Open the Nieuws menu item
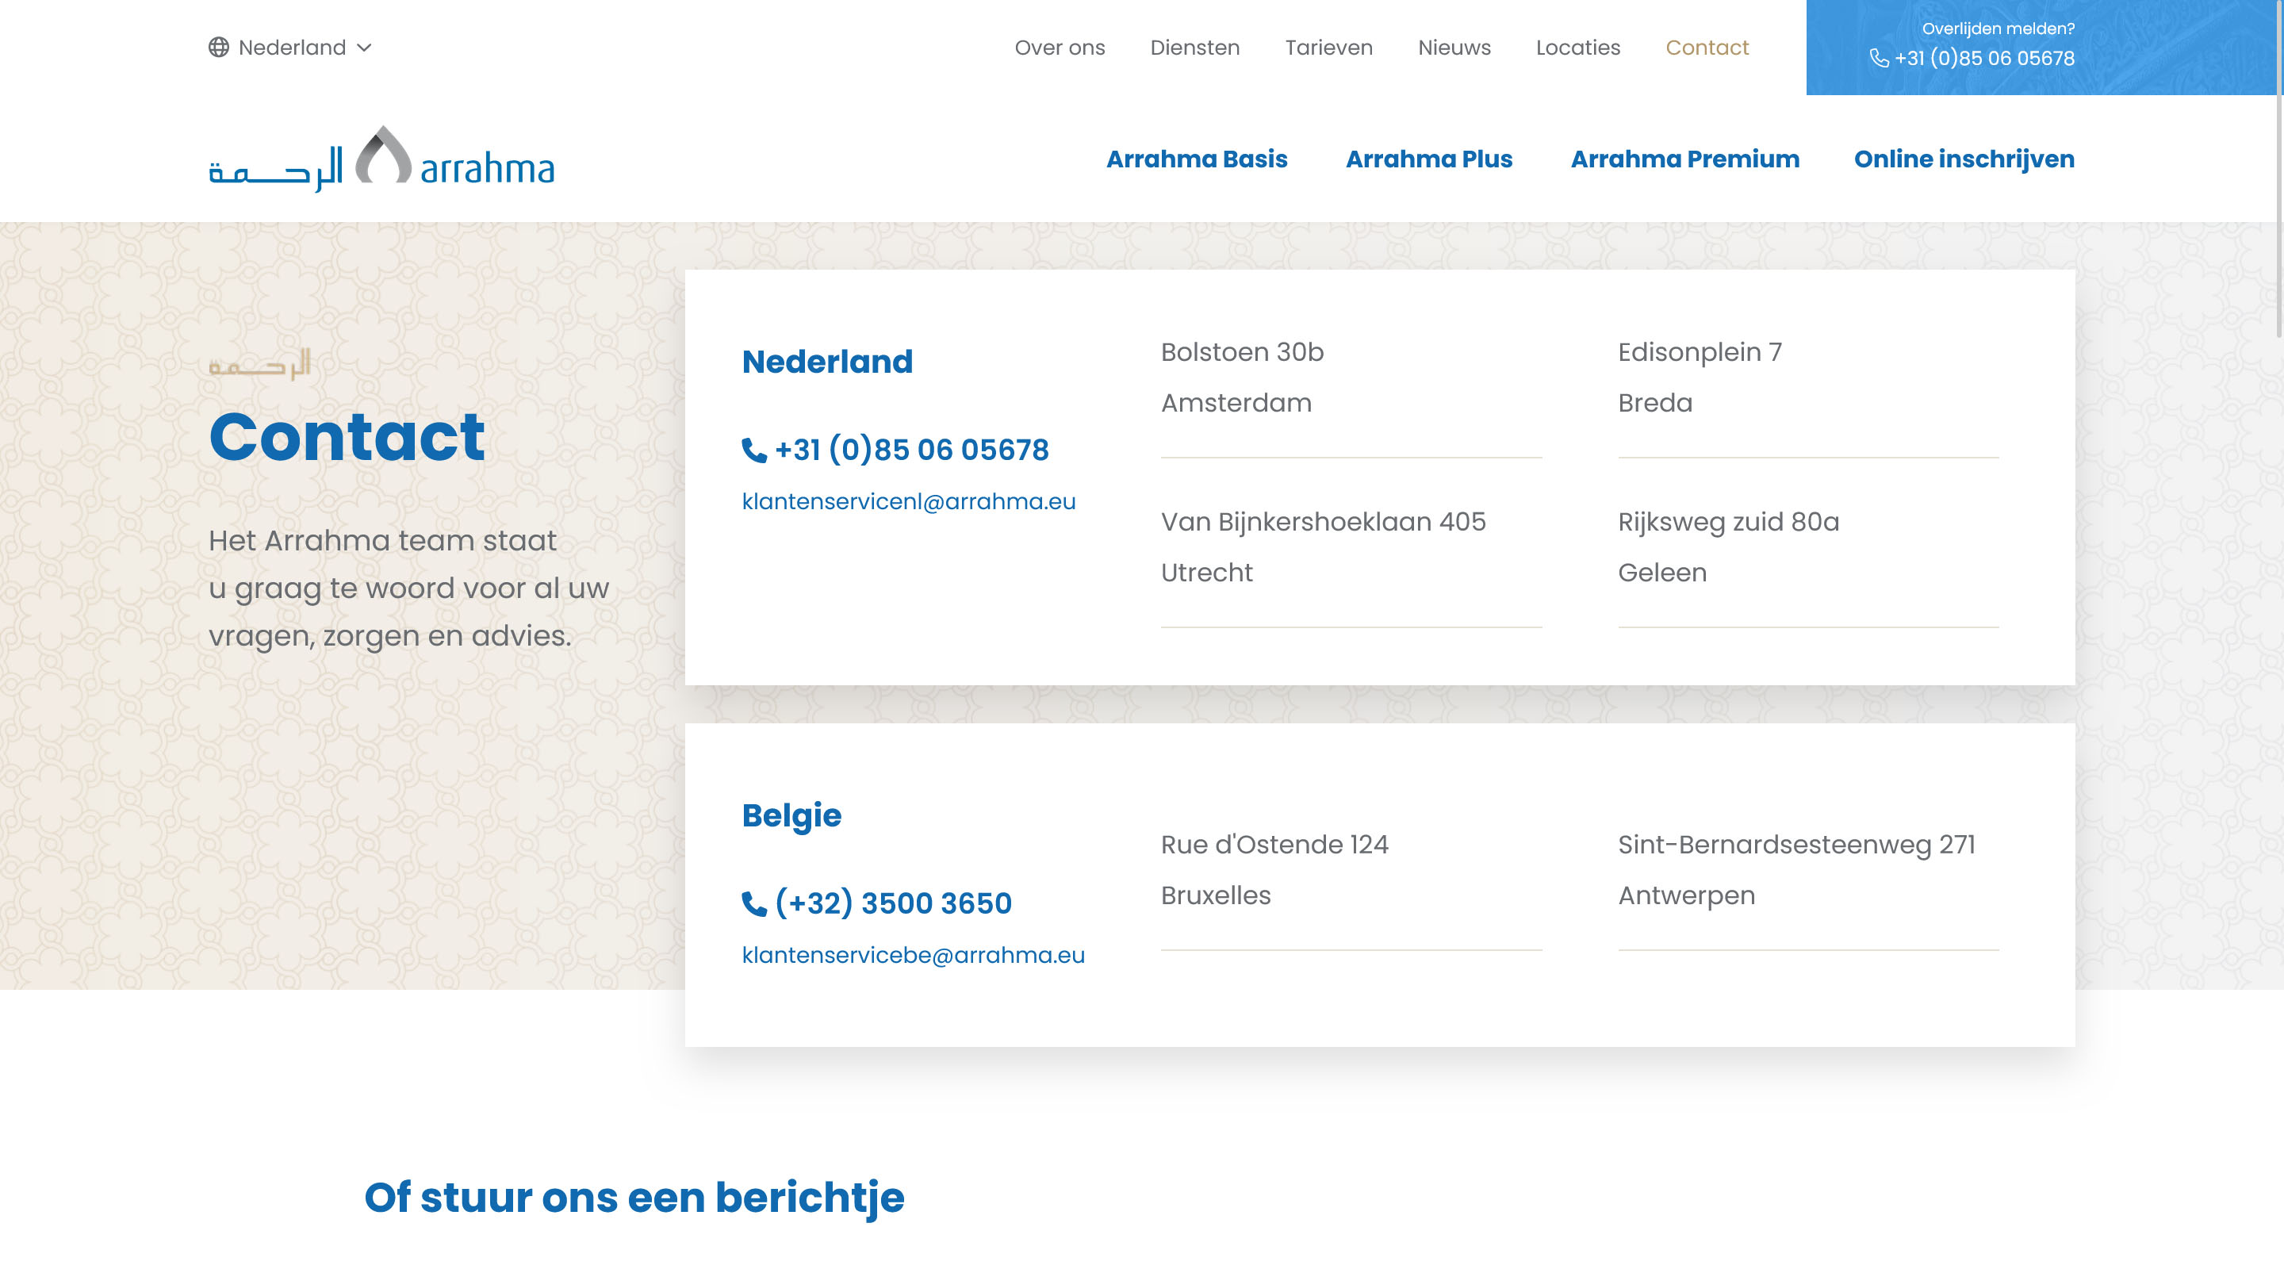2284x1269 pixels. point(1454,48)
